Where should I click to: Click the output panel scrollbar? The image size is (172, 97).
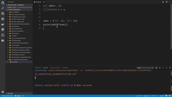coord(171,89)
